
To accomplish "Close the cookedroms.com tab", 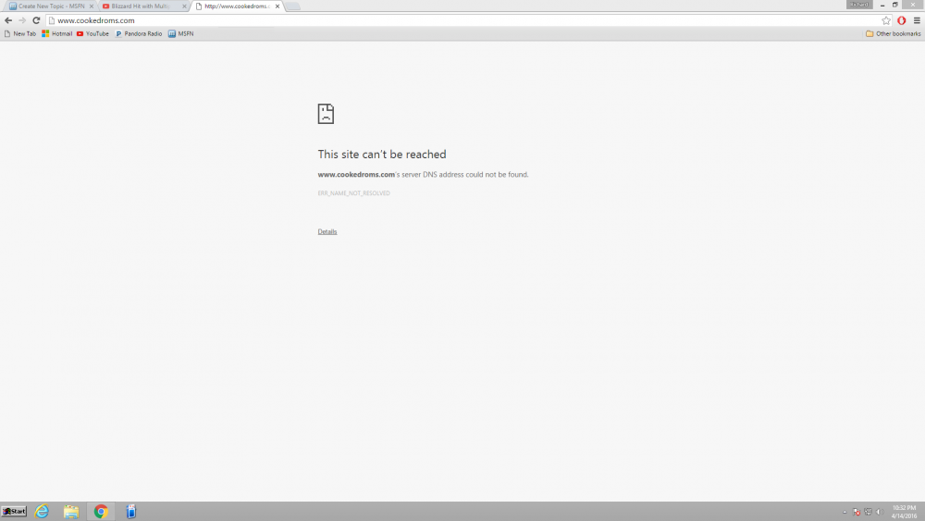I will click(277, 6).
